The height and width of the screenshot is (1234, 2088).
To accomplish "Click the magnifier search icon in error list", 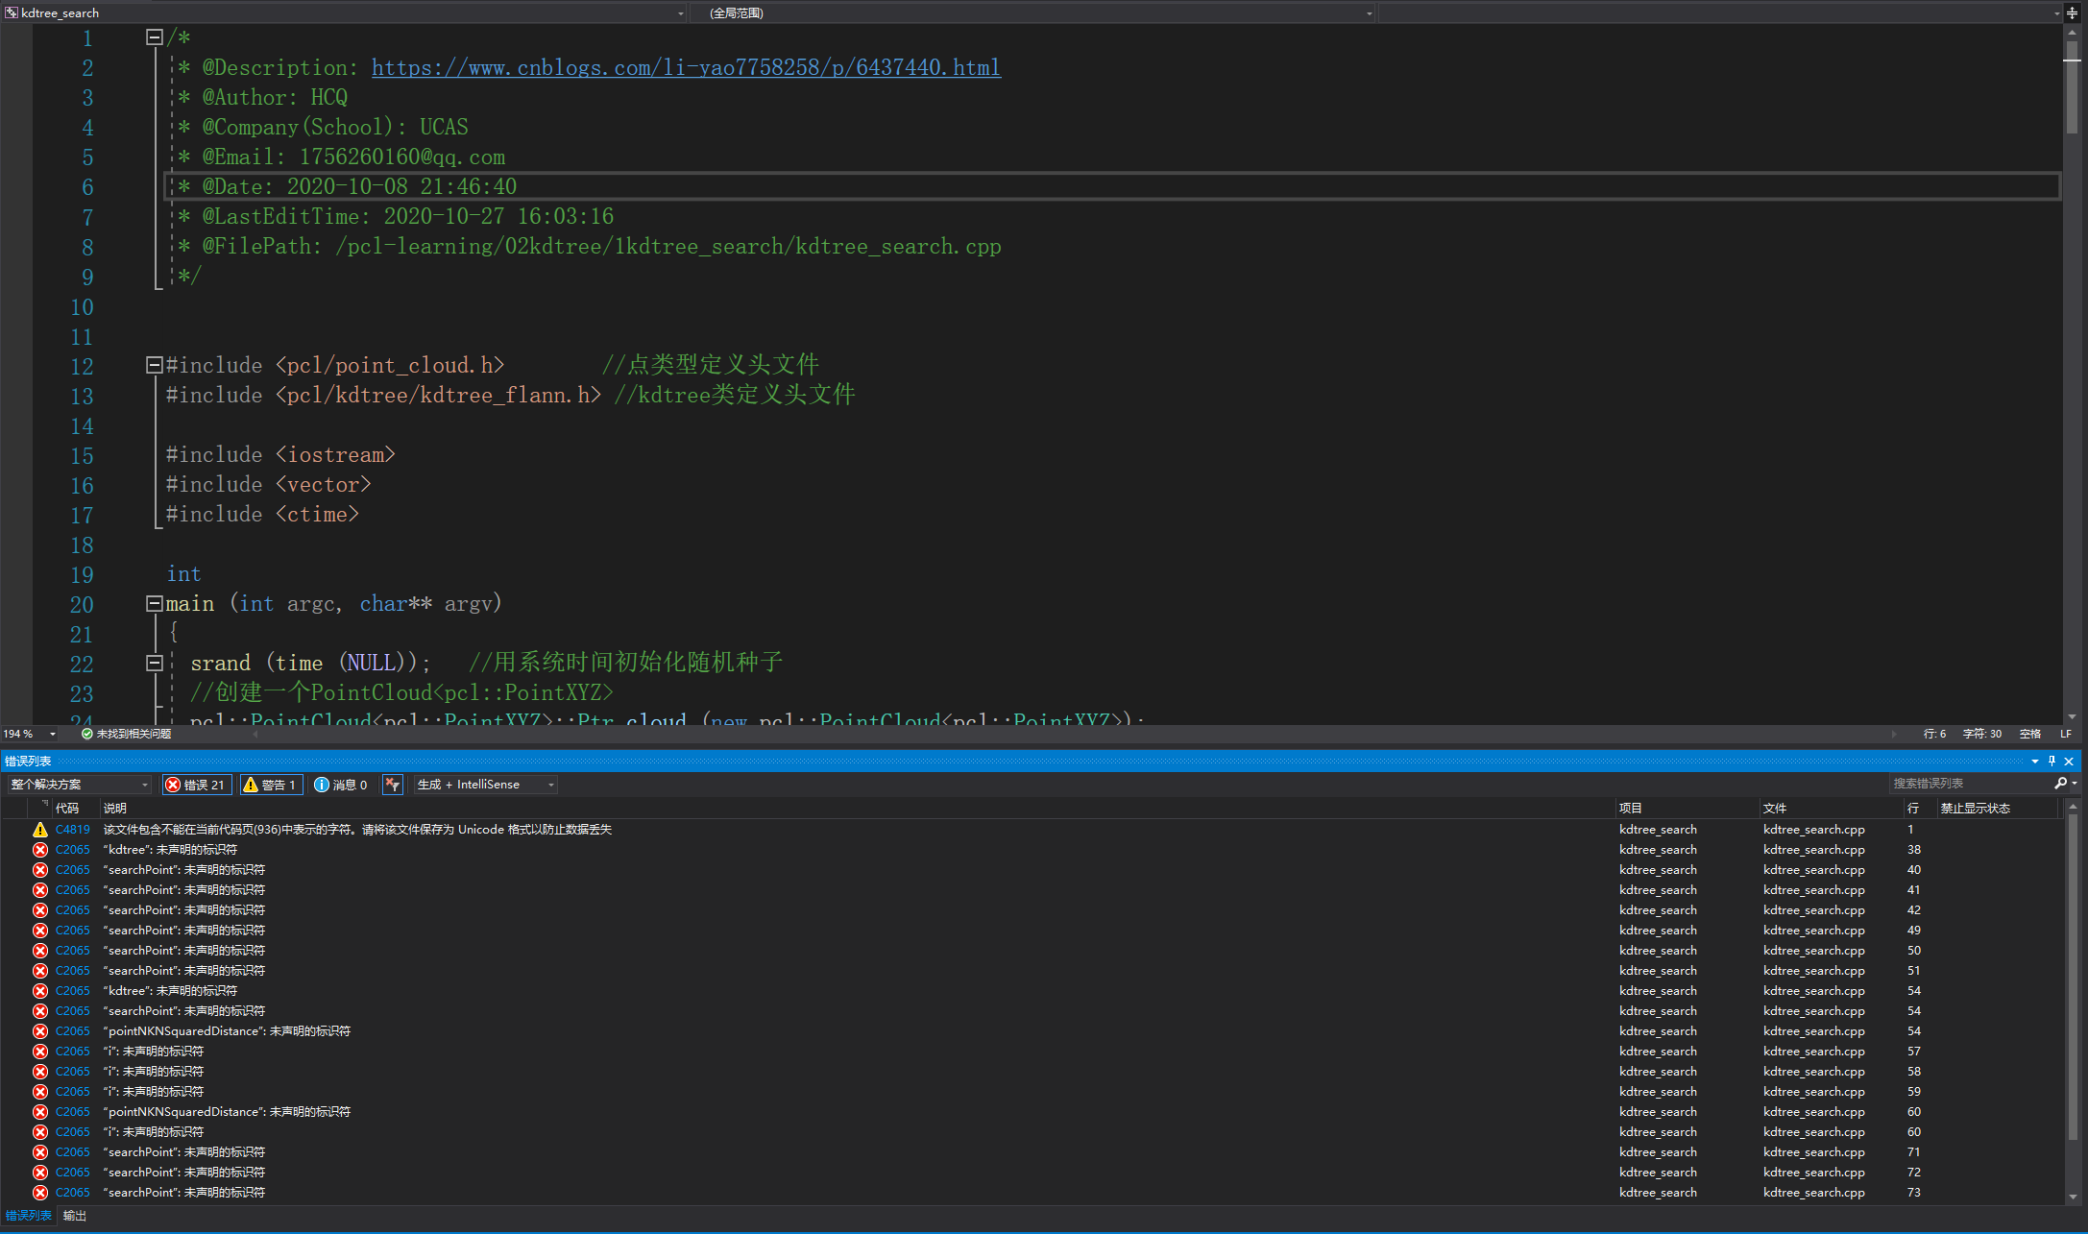I will point(2060,784).
